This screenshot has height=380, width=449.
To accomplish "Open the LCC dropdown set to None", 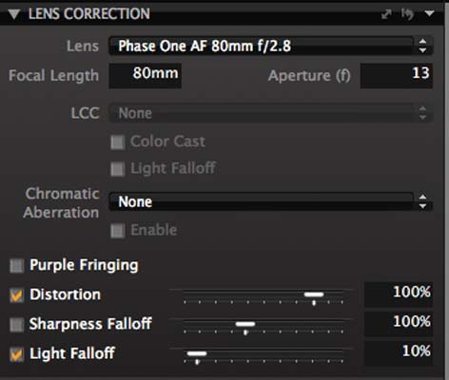I will tap(271, 113).
